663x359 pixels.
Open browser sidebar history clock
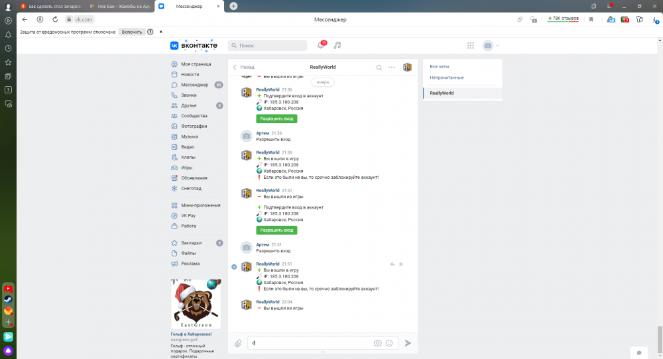[8, 48]
